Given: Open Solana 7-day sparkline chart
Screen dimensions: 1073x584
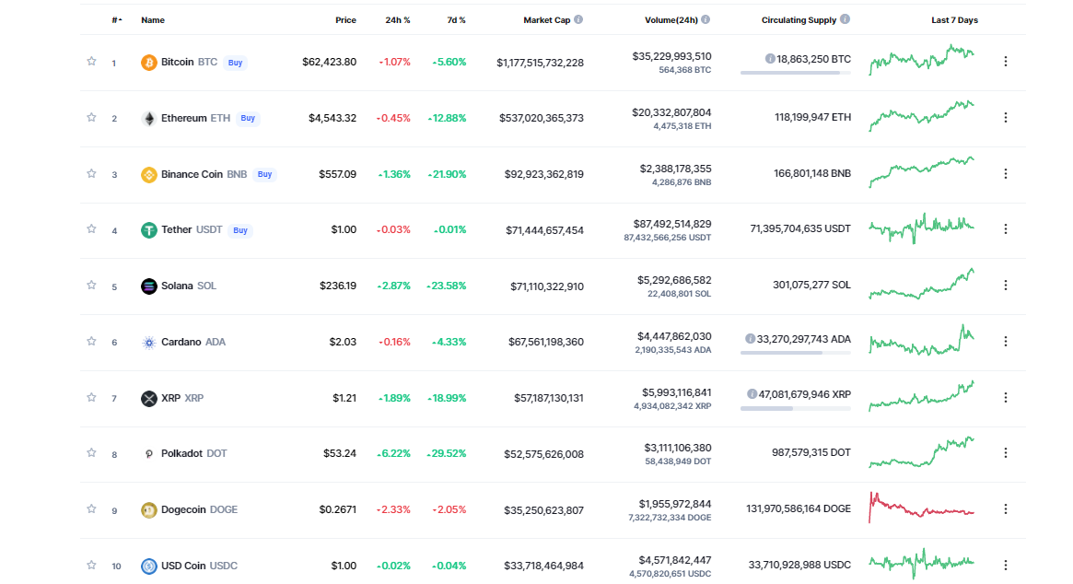Looking at the screenshot, I should click(x=921, y=284).
